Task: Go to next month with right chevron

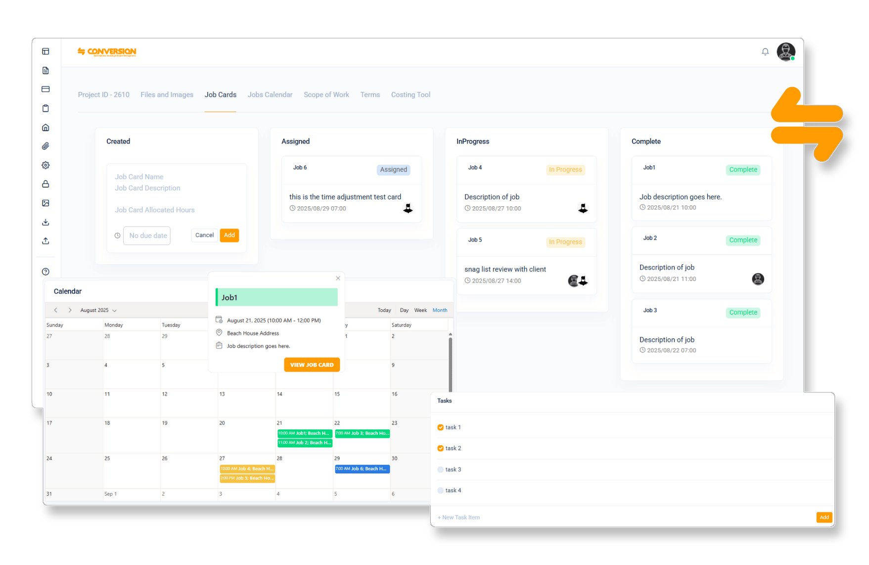Action: (70, 310)
